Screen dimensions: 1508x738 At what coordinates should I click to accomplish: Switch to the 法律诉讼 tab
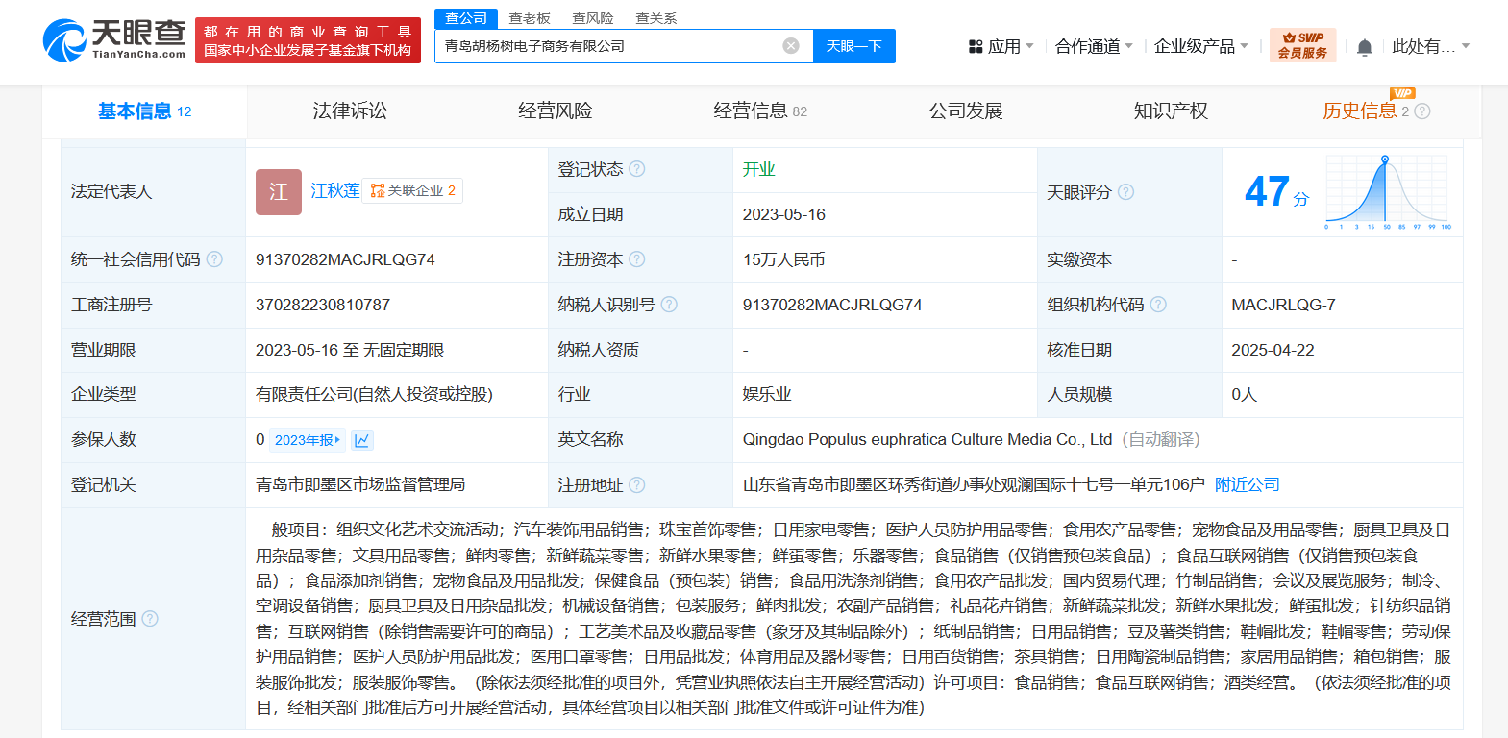[x=350, y=111]
